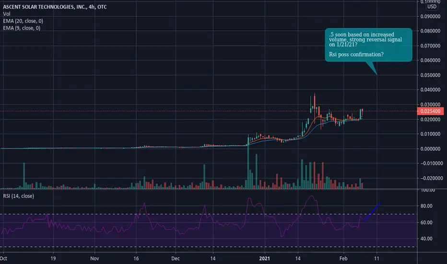The image size is (447, 264).
Task: Click the 40.00 RSI axis value
Action: 426,239
